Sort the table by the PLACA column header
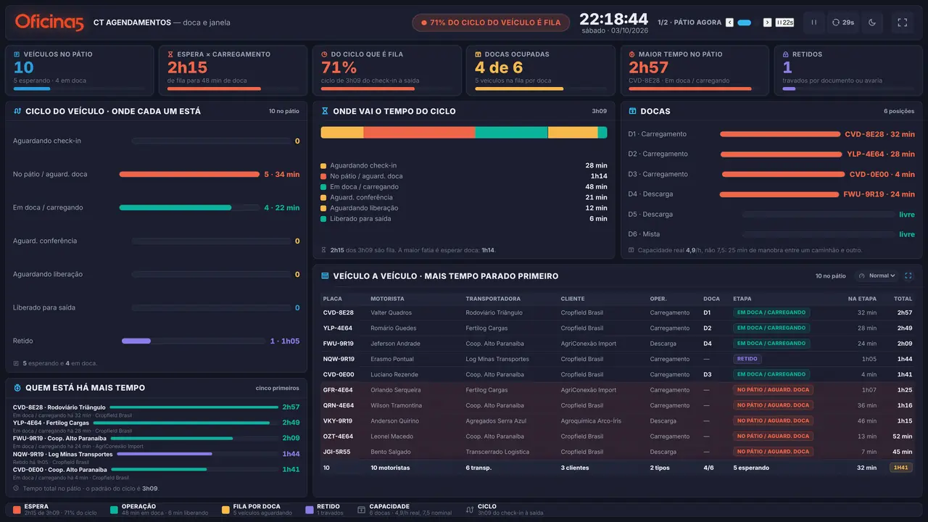The height and width of the screenshot is (522, 928). [x=333, y=299]
